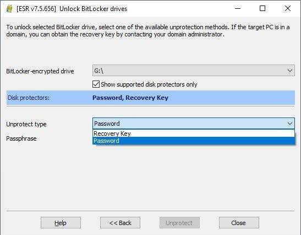The height and width of the screenshot is (235, 301).
Task: Click the Unprotect type field showing Password
Action: tap(194, 124)
